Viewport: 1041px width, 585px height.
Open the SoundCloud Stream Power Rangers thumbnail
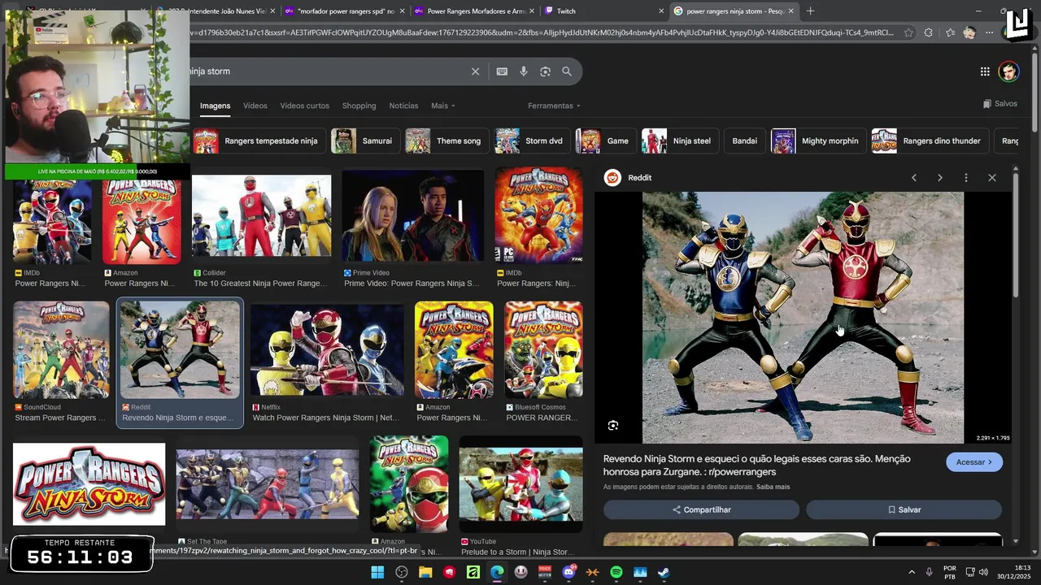coord(61,350)
